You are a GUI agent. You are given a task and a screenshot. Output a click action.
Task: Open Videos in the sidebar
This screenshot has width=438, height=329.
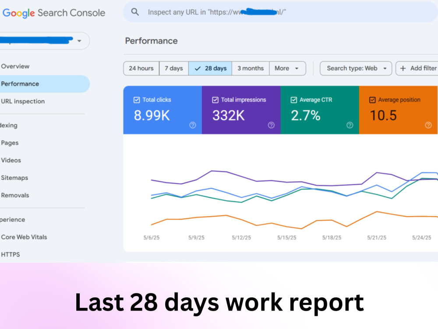tap(11, 160)
